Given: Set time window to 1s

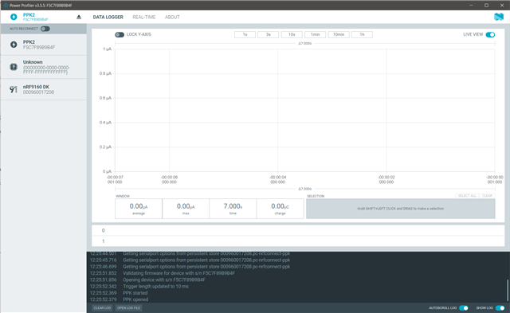Looking at the screenshot, I should [245, 34].
